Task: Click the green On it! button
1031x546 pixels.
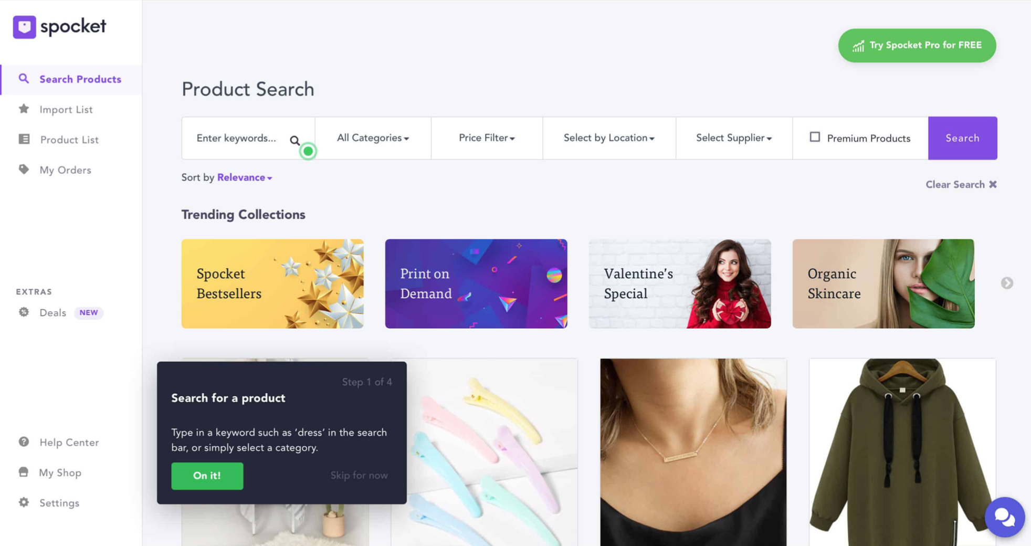Action: [207, 476]
